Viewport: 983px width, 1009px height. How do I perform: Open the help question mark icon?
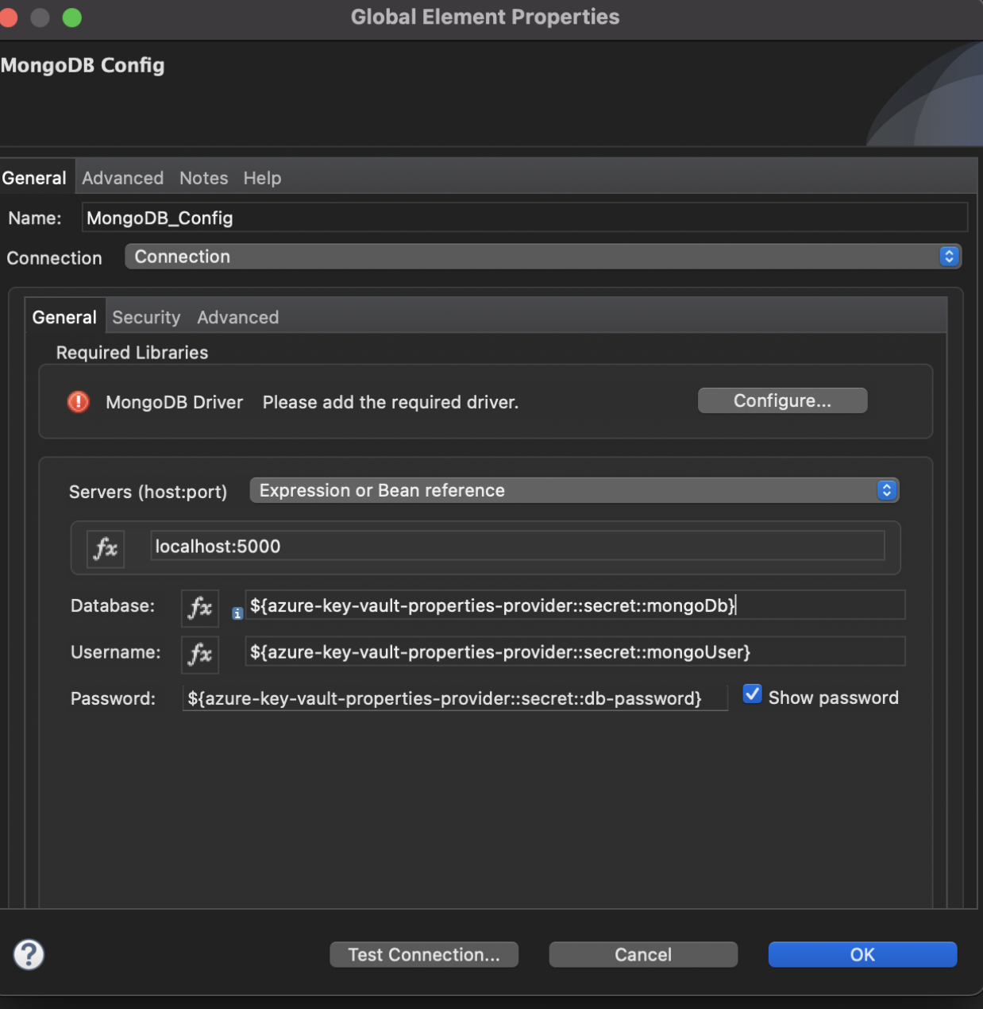(x=29, y=954)
